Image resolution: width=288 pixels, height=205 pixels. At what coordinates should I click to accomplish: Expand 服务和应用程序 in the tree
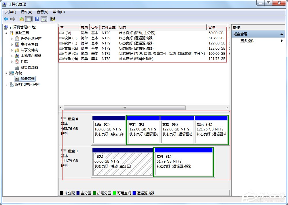point(6,84)
